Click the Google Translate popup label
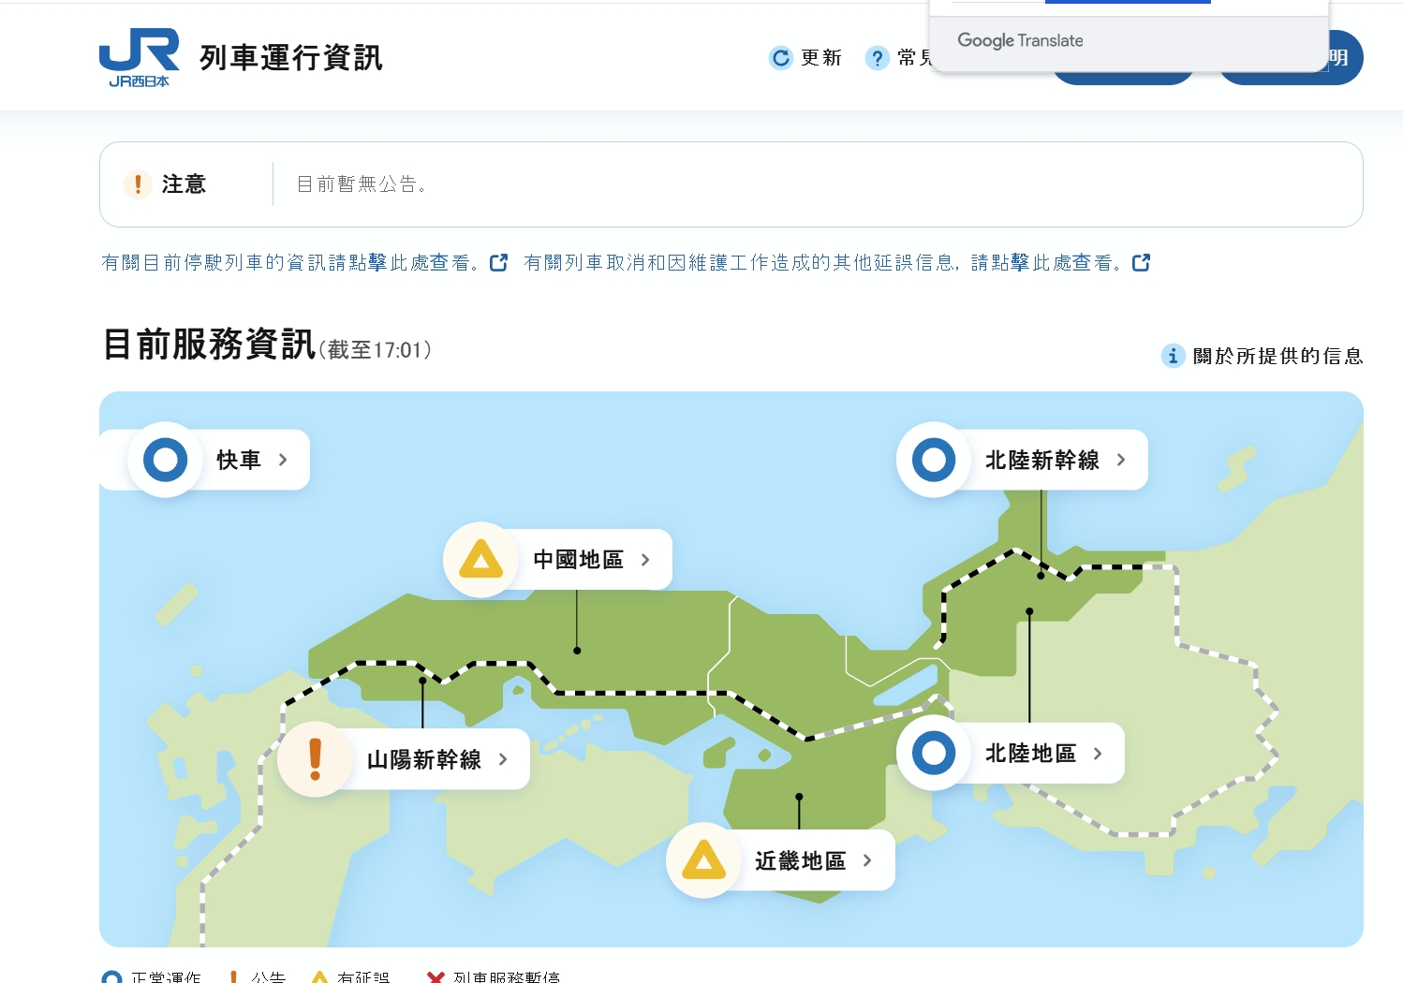The height and width of the screenshot is (983, 1403). (1020, 40)
